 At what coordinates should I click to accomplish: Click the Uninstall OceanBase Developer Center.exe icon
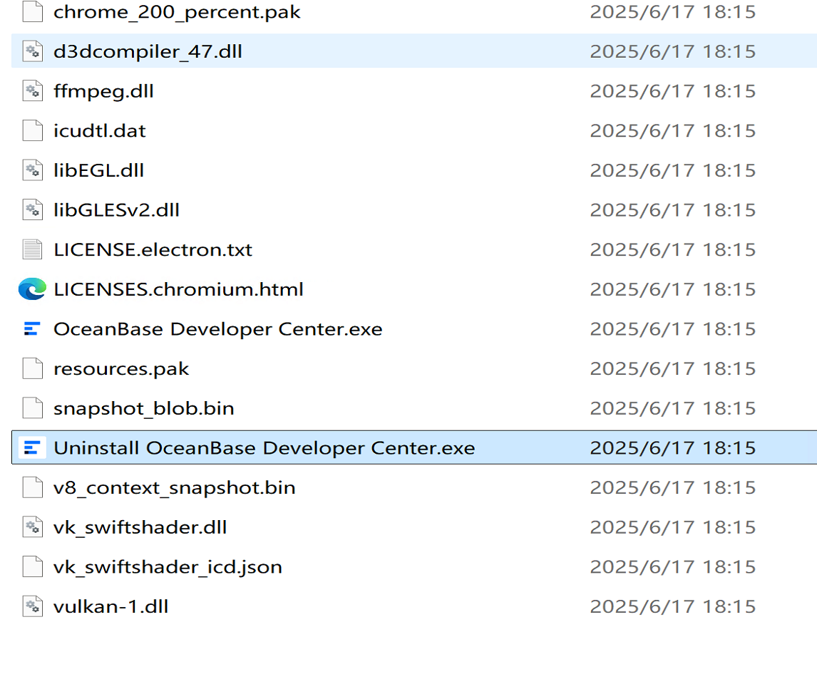click(x=32, y=448)
